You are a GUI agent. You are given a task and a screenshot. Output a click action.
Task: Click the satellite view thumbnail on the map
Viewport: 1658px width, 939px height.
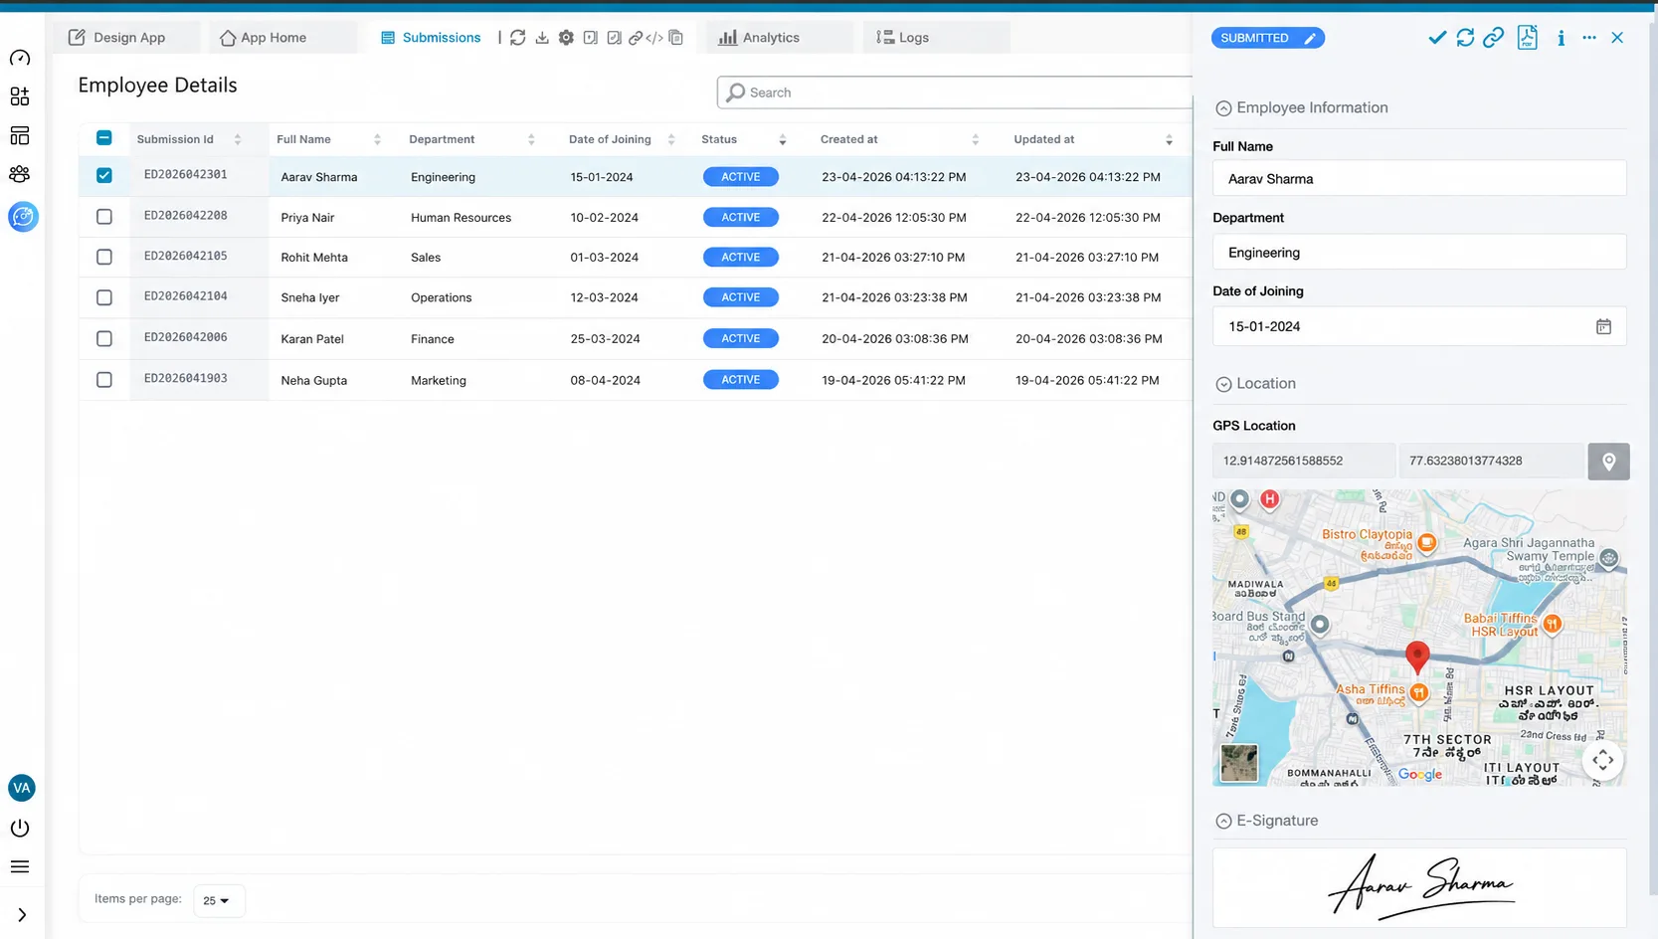pyautogui.click(x=1239, y=763)
